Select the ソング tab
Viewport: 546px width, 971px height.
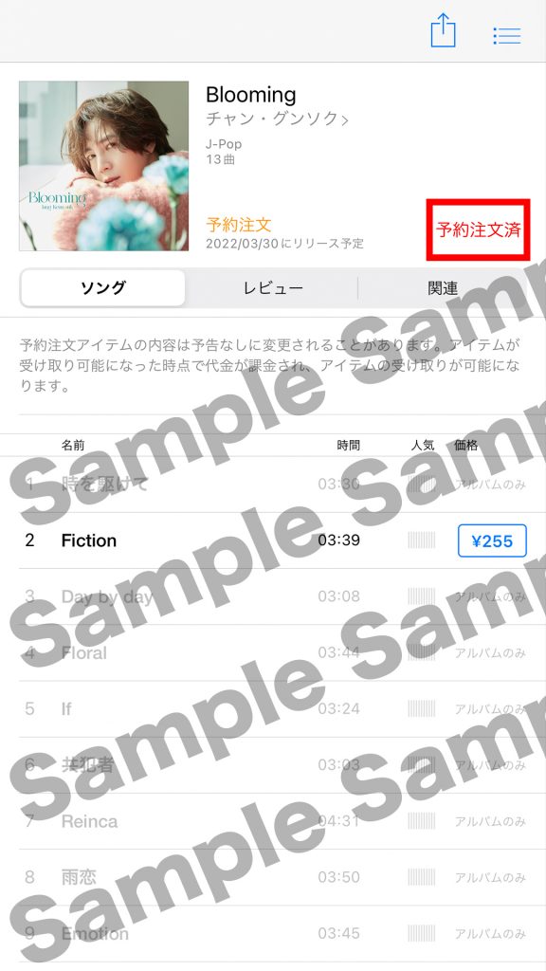(102, 288)
